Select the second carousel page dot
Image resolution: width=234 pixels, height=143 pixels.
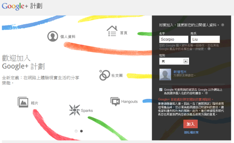coord(82,131)
